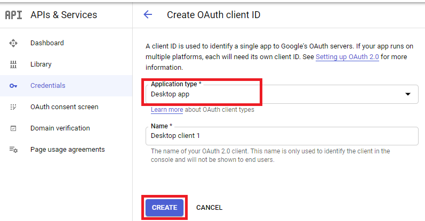Navigate to the OAuth consent screen page
The width and height of the screenshot is (425, 221).
tap(64, 107)
